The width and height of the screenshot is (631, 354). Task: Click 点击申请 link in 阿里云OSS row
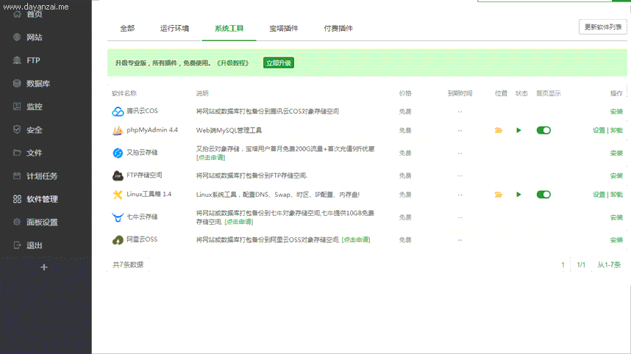click(x=356, y=240)
